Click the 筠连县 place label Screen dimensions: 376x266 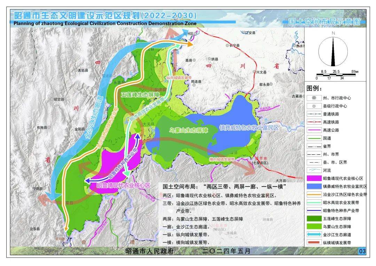[x=196, y=81]
